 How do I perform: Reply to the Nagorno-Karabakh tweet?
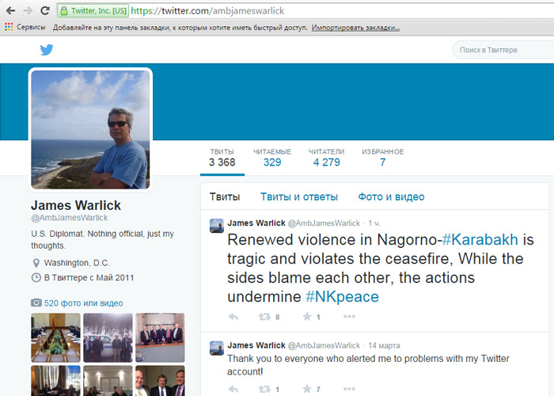pos(233,317)
